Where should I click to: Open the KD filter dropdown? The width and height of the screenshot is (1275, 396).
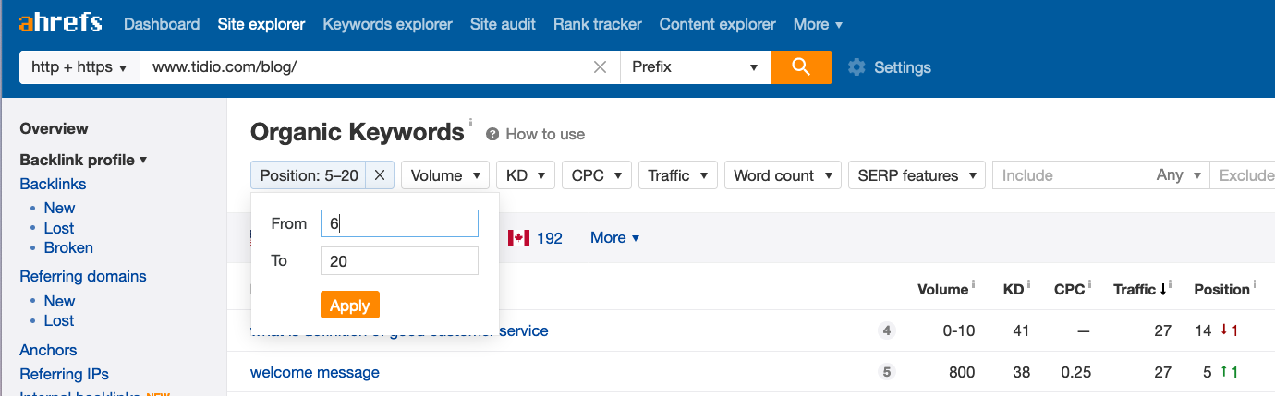coord(526,175)
